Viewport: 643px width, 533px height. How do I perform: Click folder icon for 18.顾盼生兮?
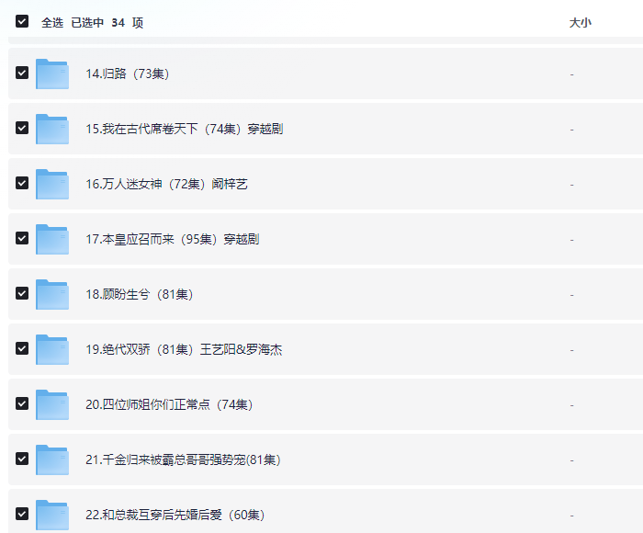(x=52, y=294)
